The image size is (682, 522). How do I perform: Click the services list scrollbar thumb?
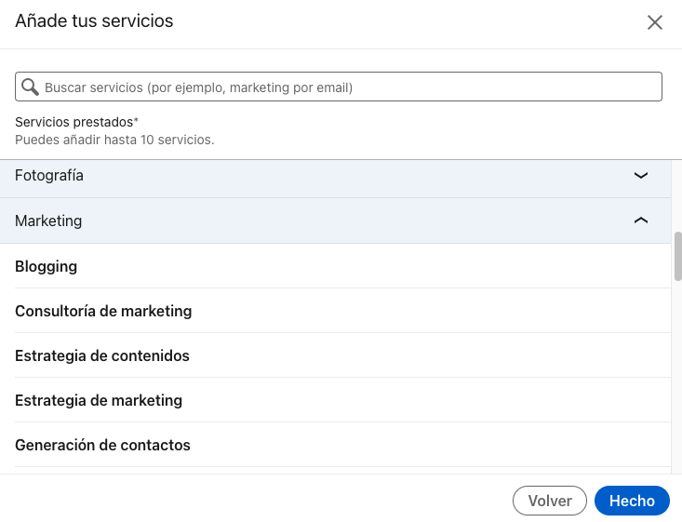pos(677,255)
